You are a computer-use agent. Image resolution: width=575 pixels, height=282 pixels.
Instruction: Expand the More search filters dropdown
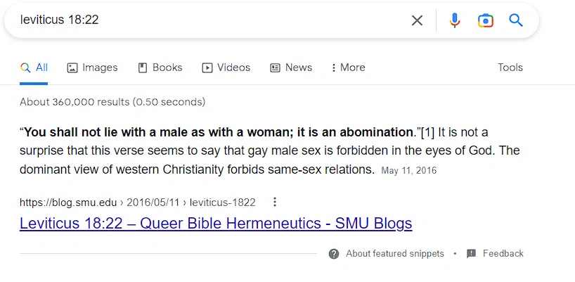click(346, 68)
